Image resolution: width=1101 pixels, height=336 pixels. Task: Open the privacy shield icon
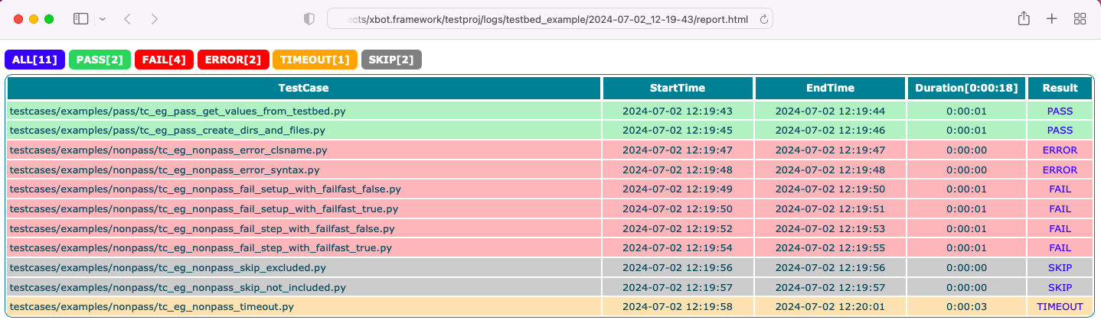point(309,19)
